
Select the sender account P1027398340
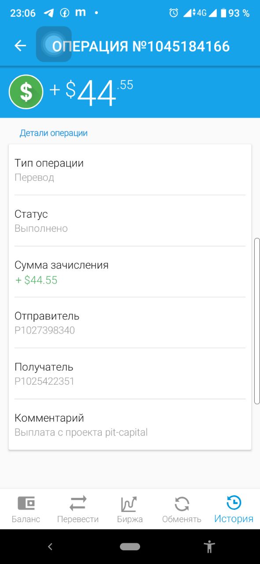(45, 330)
